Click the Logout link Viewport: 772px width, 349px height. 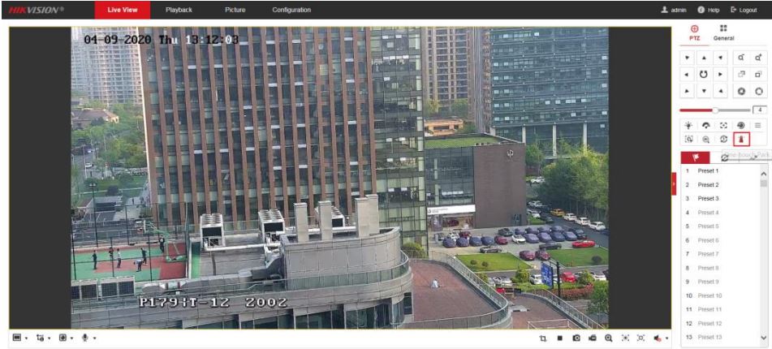pos(744,10)
